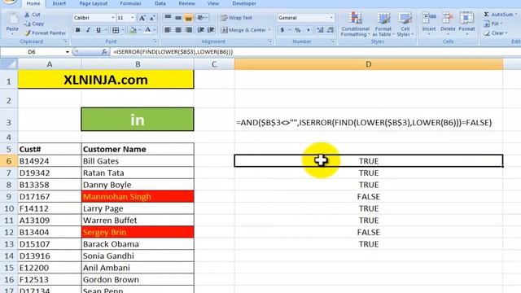Select column D header
This screenshot has width=521, height=293.
click(369, 64)
